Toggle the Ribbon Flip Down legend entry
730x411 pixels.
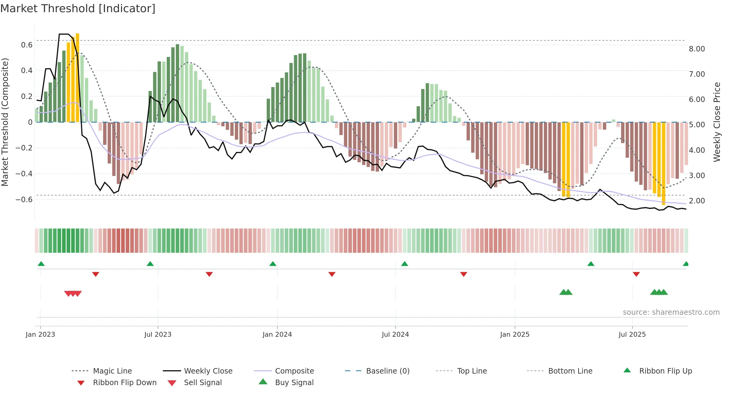(116, 383)
